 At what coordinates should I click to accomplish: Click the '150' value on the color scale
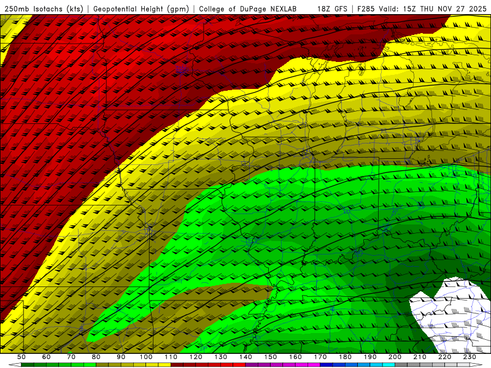271,357
